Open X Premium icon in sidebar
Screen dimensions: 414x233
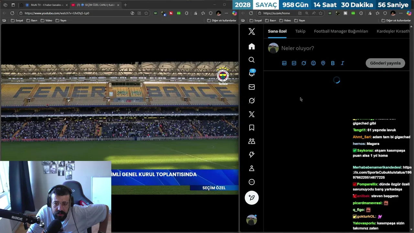pos(252,114)
